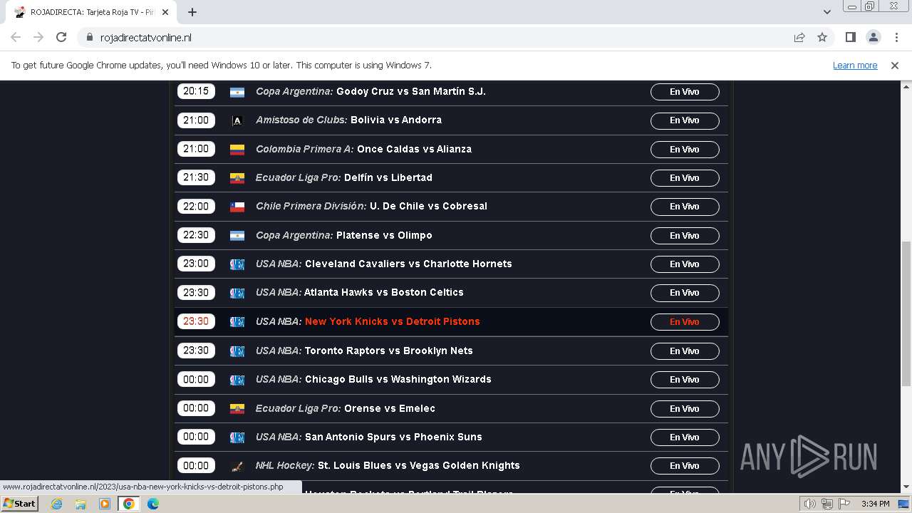The image size is (912, 513).
Task: Share this page via the share icon
Action: pos(799,37)
